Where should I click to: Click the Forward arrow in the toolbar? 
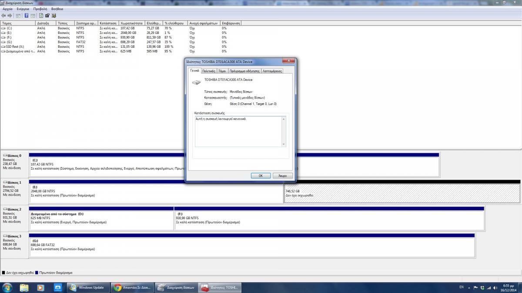(x=10, y=16)
